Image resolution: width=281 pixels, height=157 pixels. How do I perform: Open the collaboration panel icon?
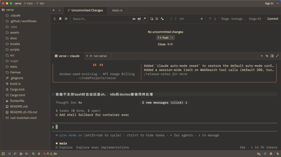click(x=21, y=154)
